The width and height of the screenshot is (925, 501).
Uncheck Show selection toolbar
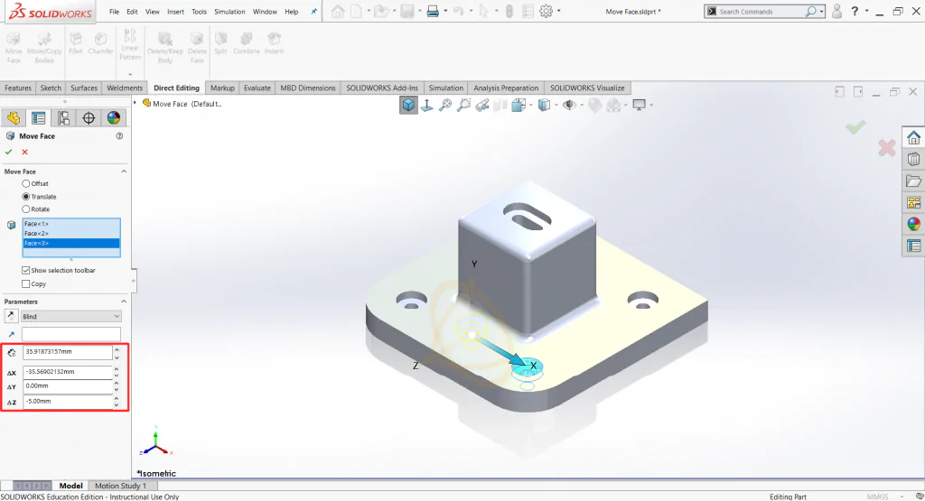(26, 271)
